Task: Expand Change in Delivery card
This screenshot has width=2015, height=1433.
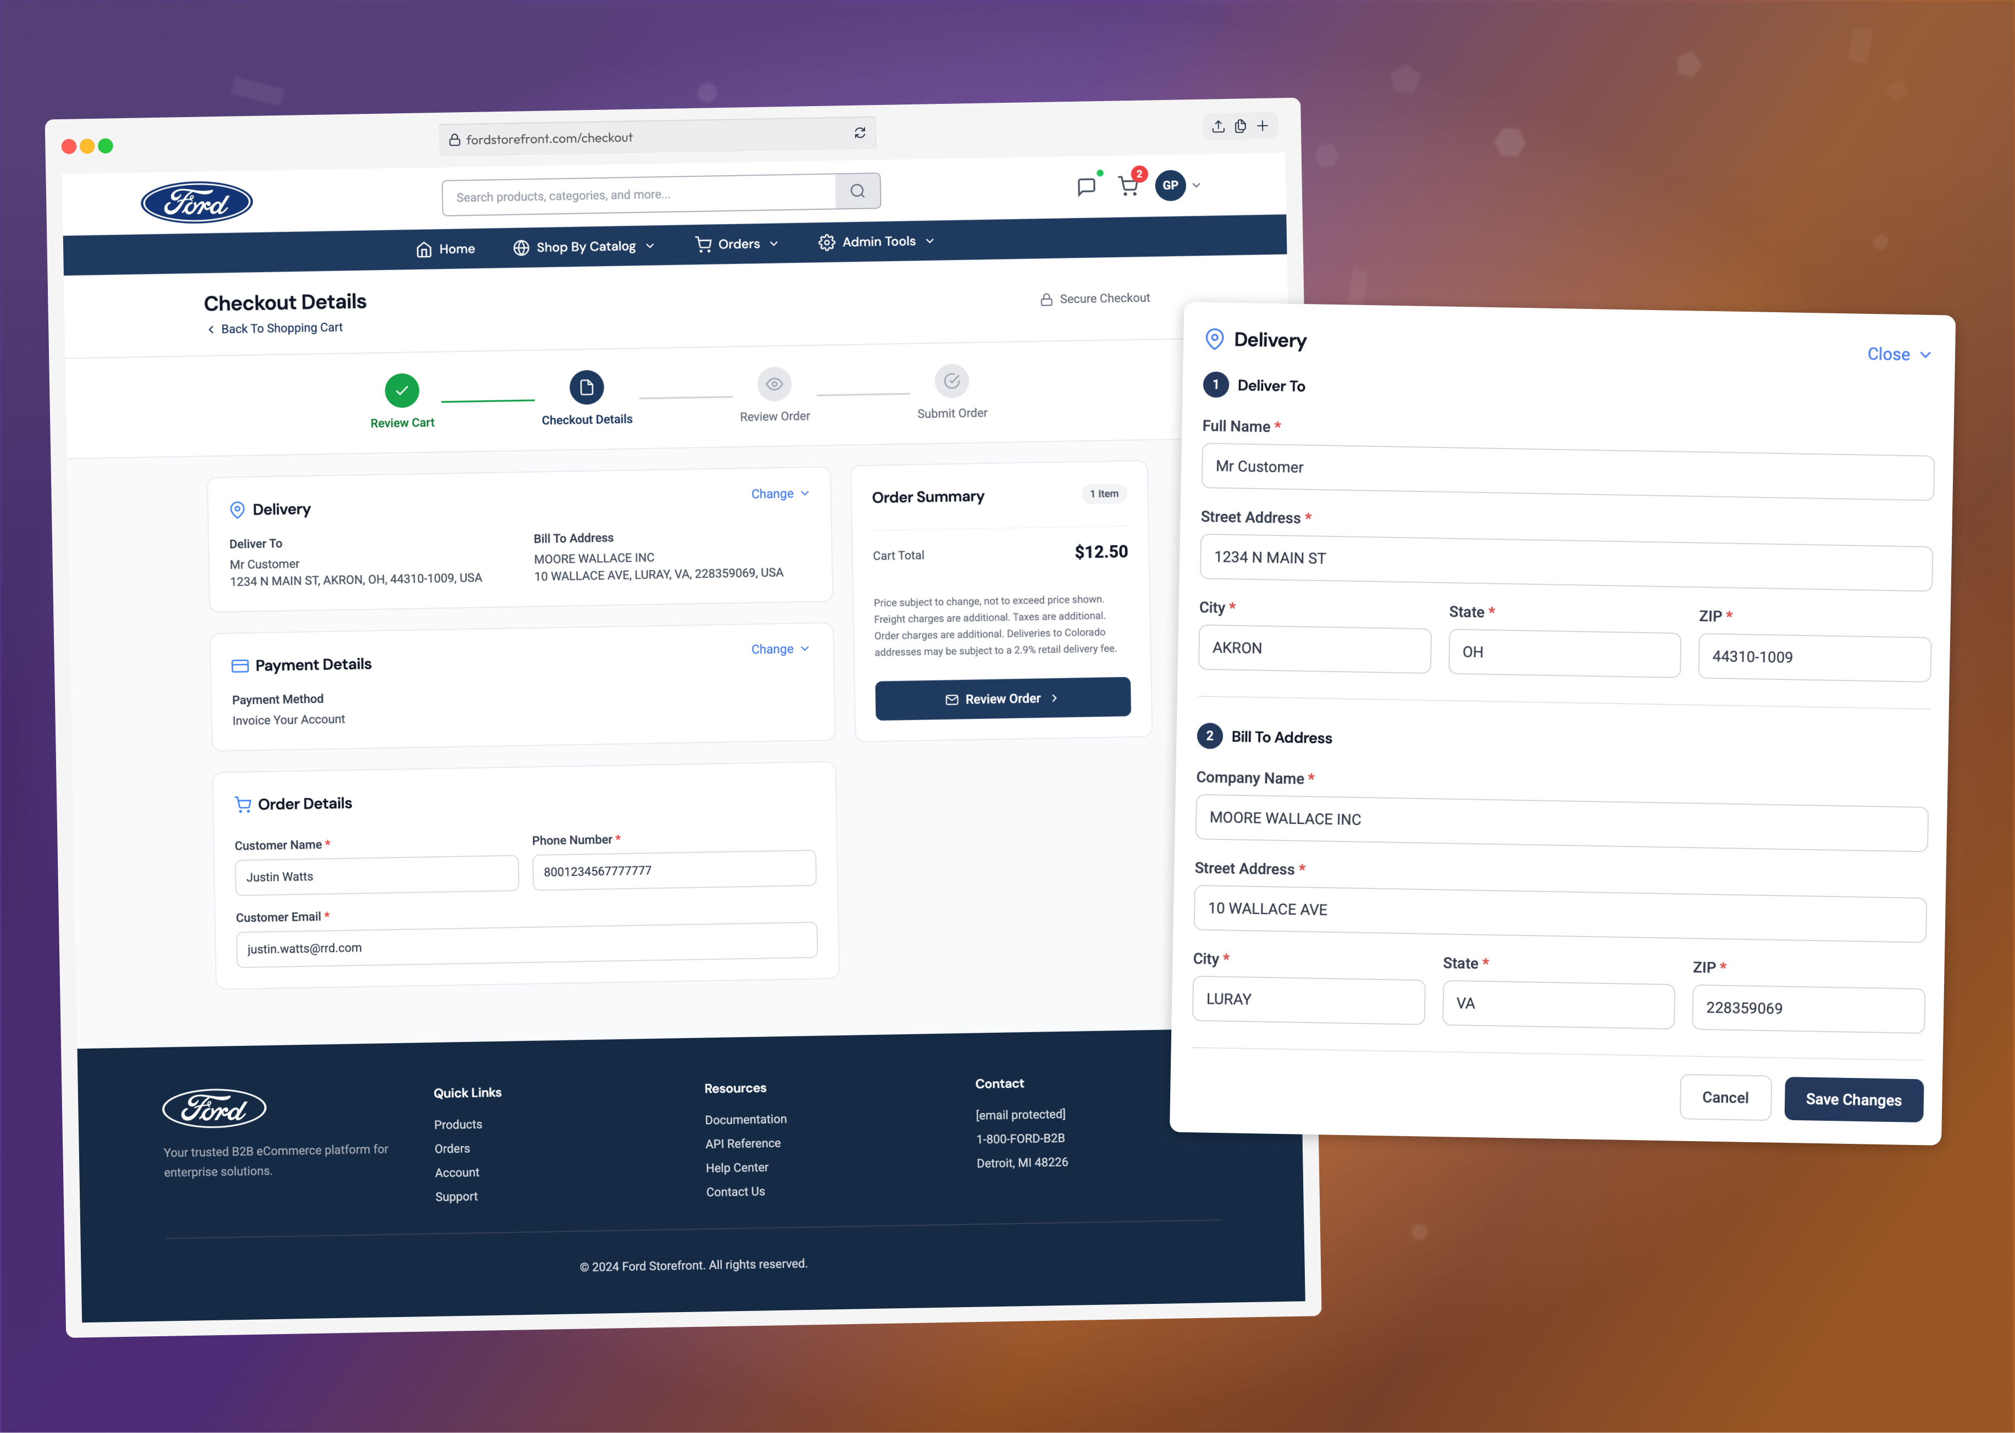Action: (x=779, y=493)
